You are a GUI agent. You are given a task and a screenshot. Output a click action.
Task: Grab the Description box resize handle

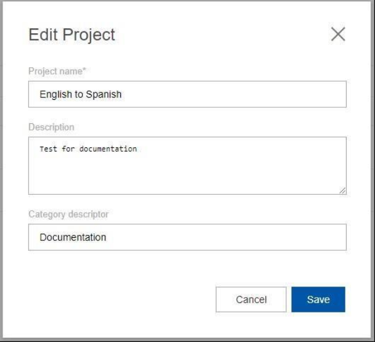pyautogui.click(x=342, y=191)
